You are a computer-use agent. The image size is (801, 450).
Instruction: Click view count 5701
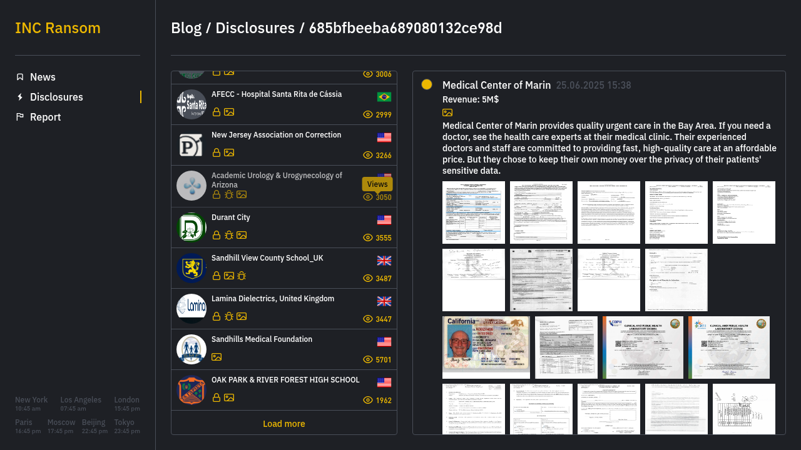[x=384, y=360]
